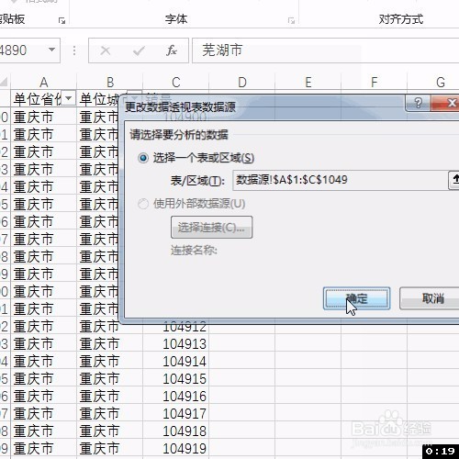This screenshot has width=459, height=459.
Task: Click the formula bar confirm checkmark icon
Action: [139, 50]
